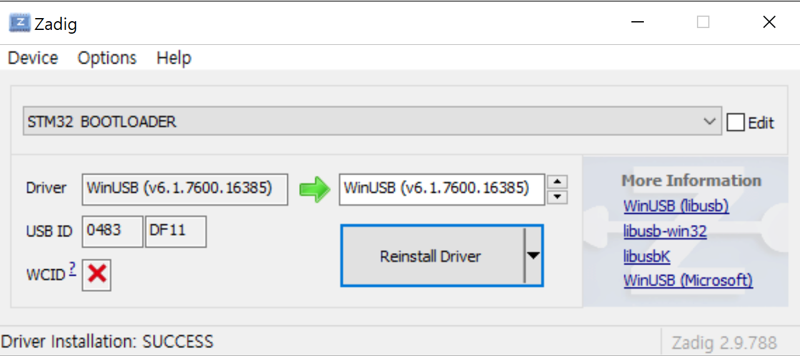Click the Zadig 2.9.788 version text
The width and height of the screenshot is (800, 356).
pyautogui.click(x=724, y=343)
